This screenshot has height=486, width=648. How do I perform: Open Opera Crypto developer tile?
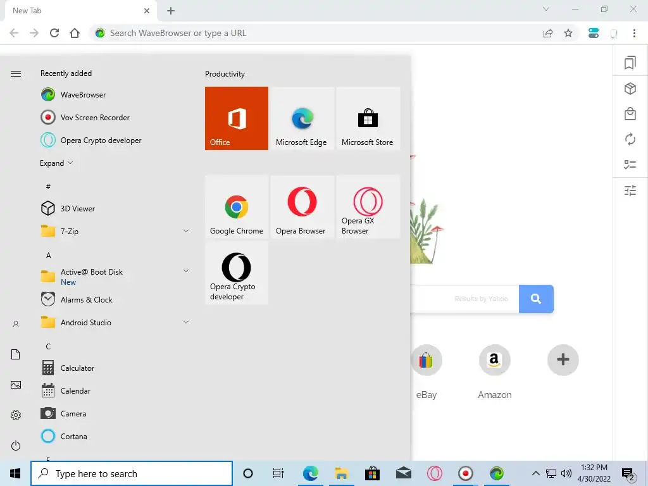click(237, 273)
